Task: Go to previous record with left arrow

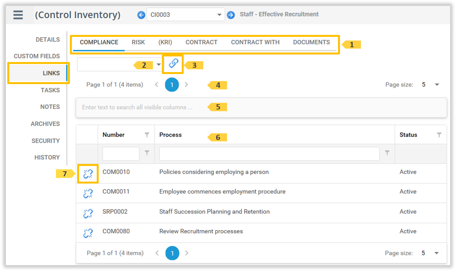Action: click(x=141, y=15)
